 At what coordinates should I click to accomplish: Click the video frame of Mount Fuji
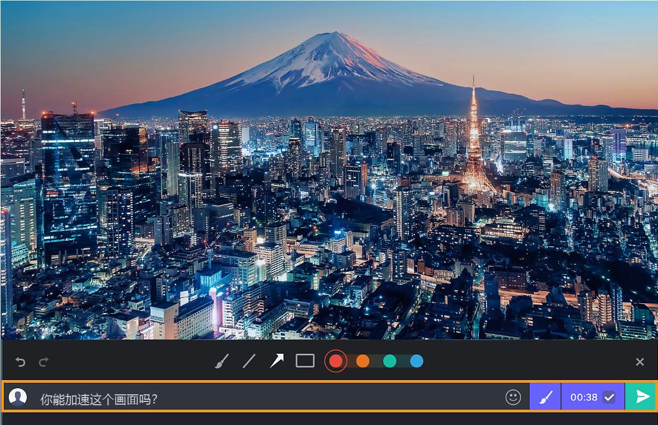coord(329,165)
